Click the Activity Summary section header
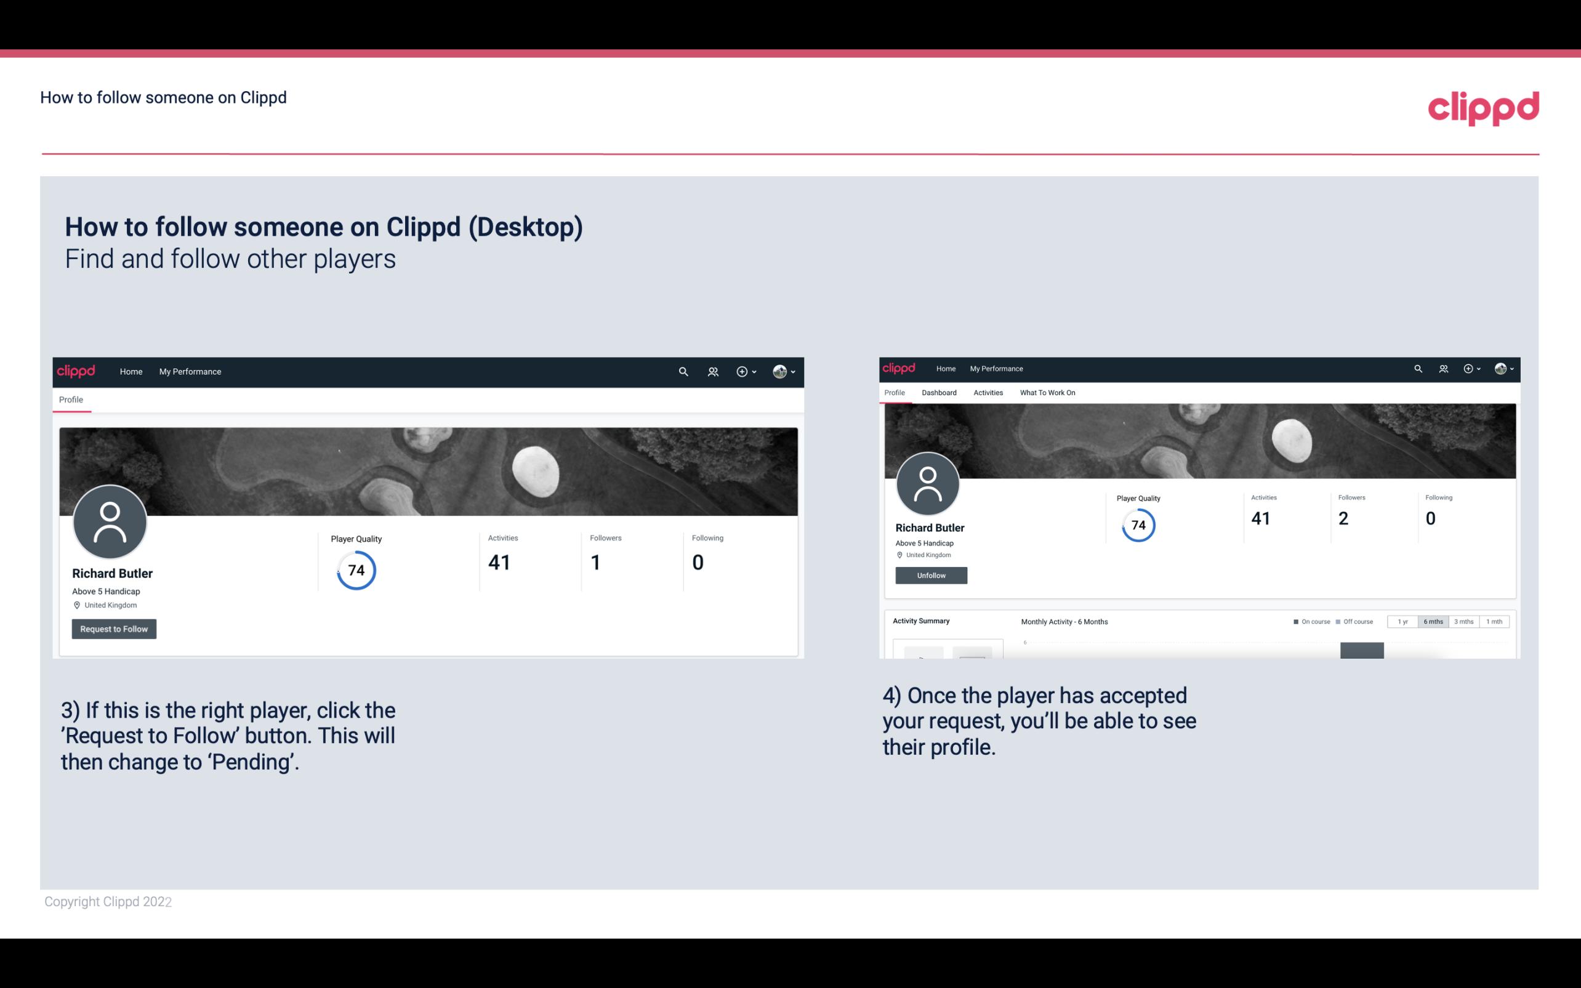This screenshot has height=988, width=1581. (920, 621)
